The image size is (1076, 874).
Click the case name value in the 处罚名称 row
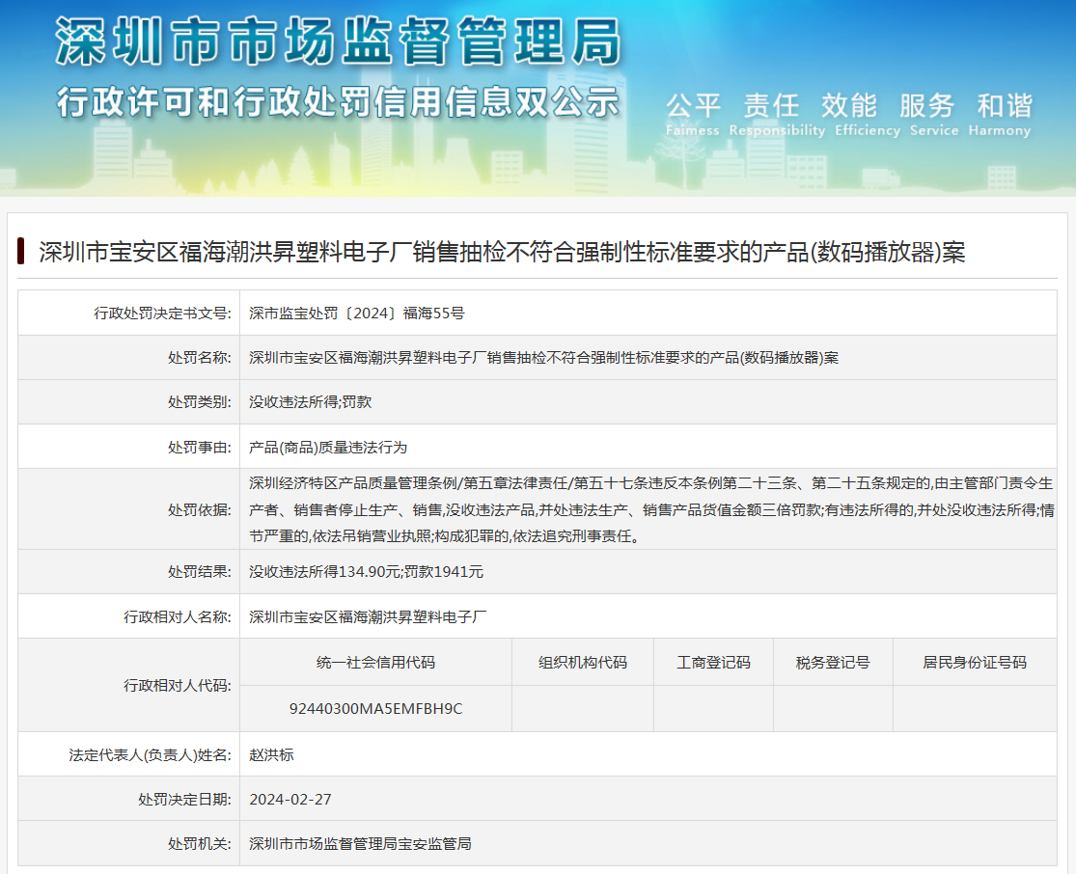(543, 358)
